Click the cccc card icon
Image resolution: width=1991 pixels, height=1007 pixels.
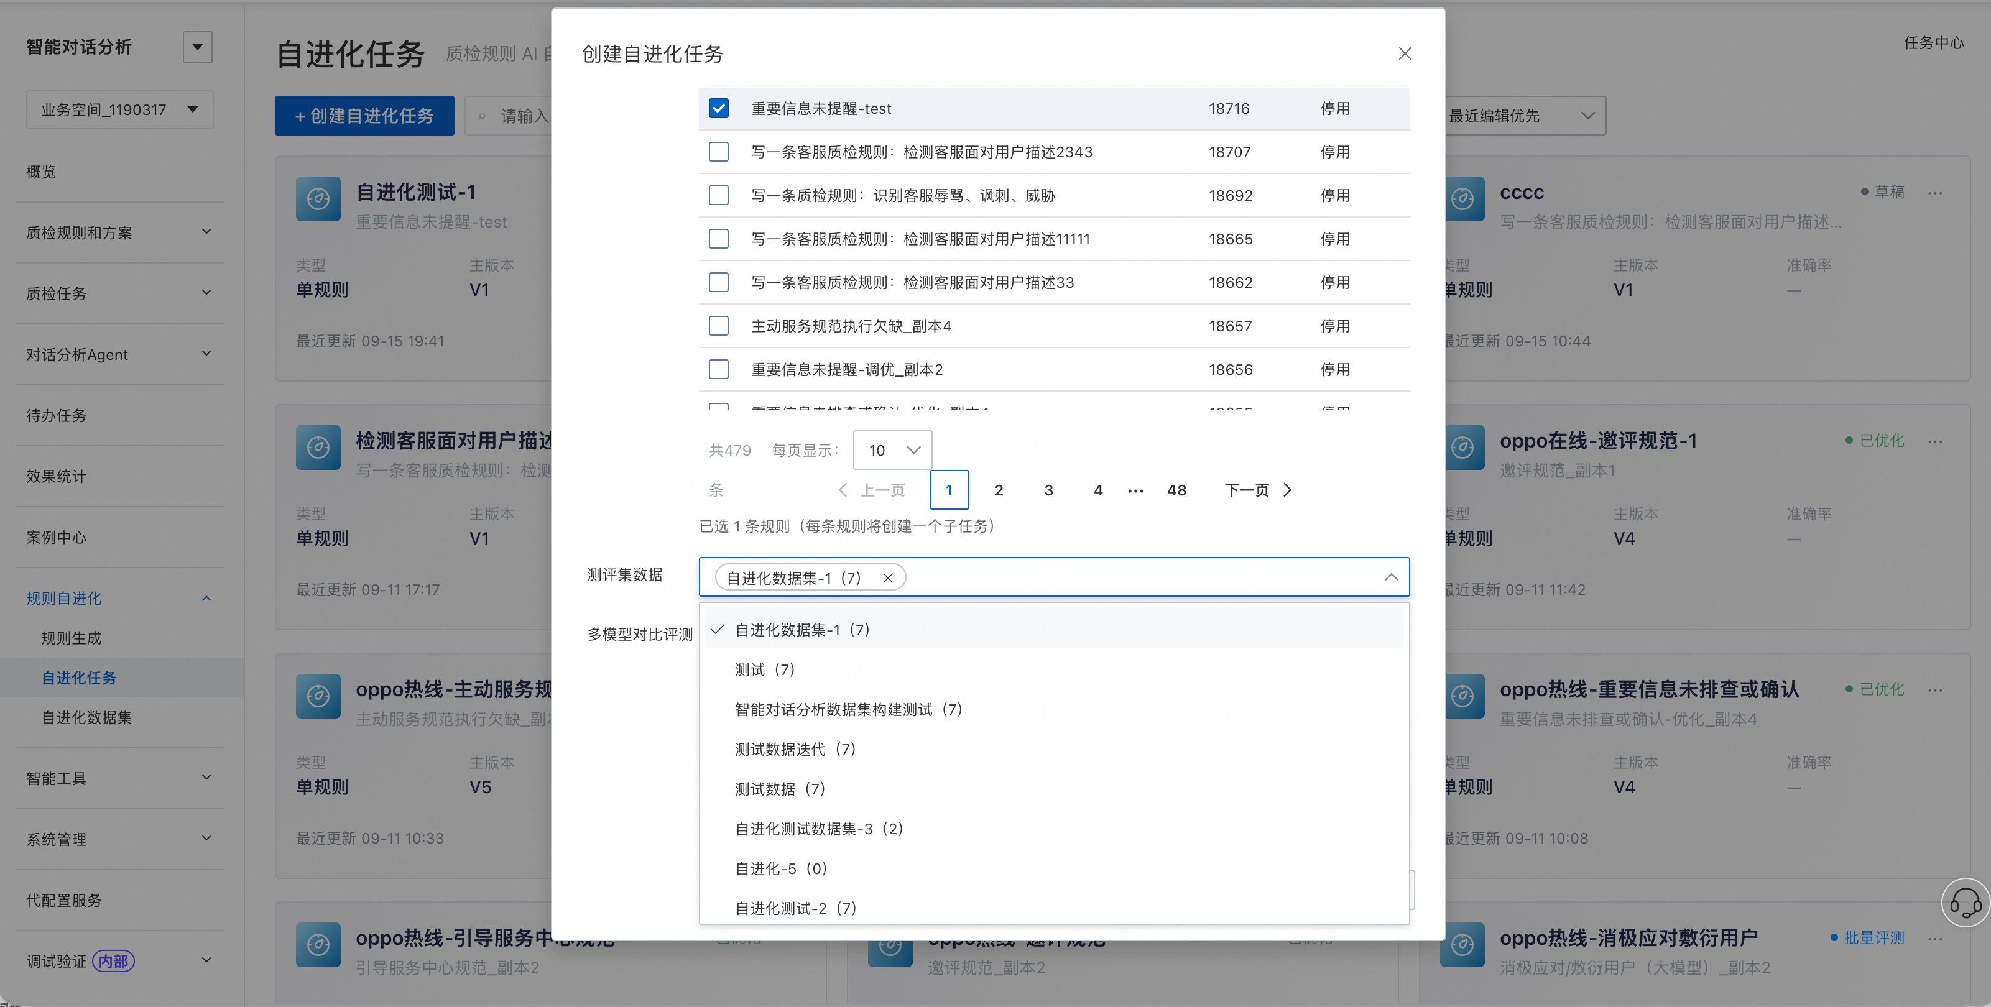(x=1462, y=200)
